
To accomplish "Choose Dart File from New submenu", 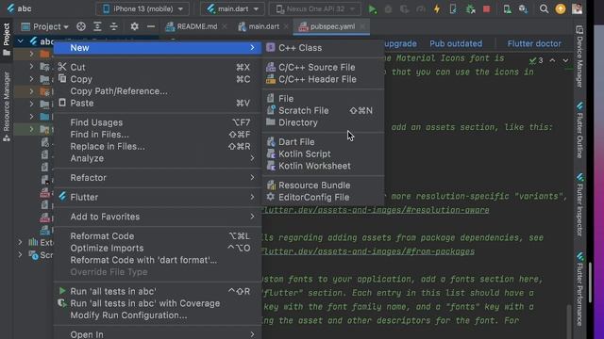I will coord(323,142).
